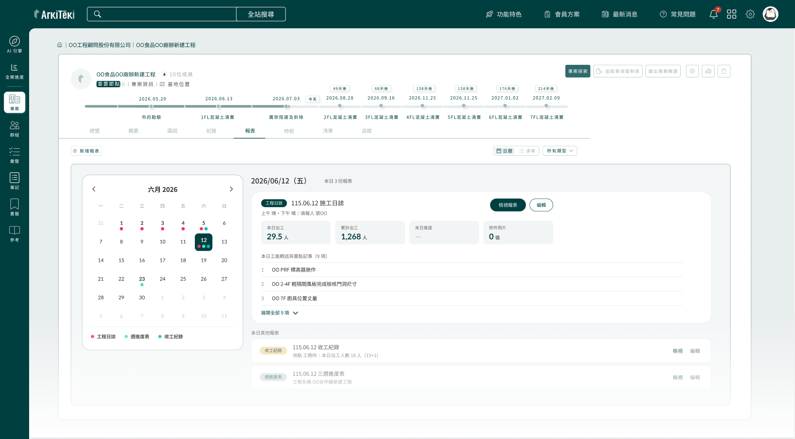Open notifications bell with badge
795x439 pixels.
[714, 14]
